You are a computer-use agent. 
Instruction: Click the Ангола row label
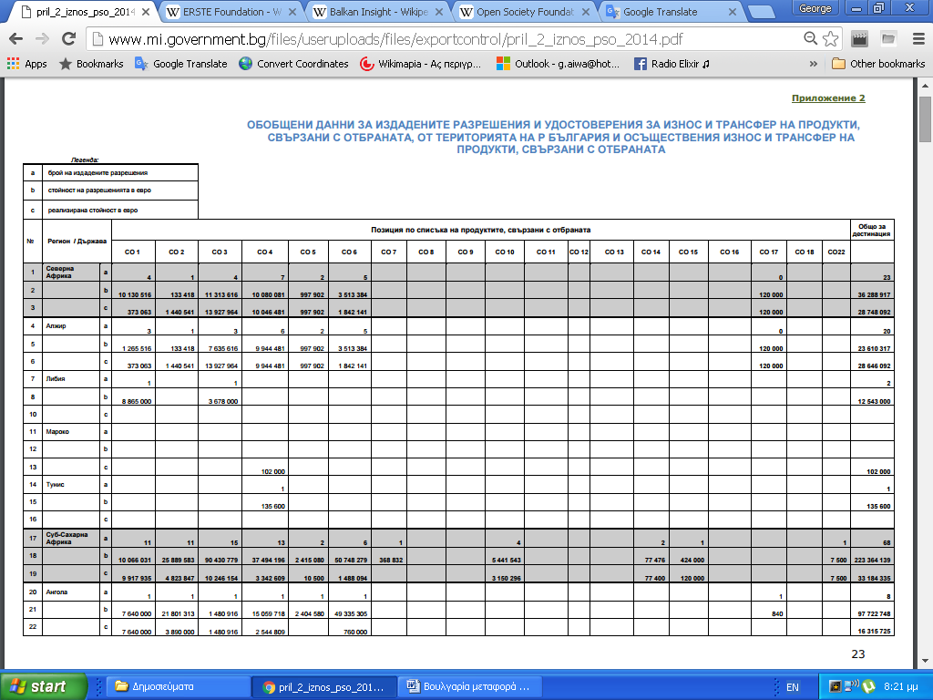(56, 592)
